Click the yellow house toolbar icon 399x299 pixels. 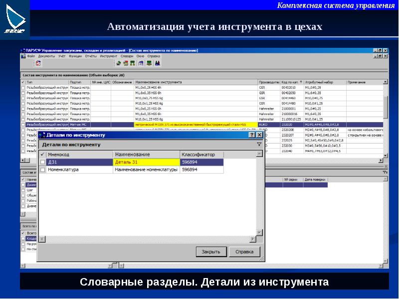click(126, 64)
